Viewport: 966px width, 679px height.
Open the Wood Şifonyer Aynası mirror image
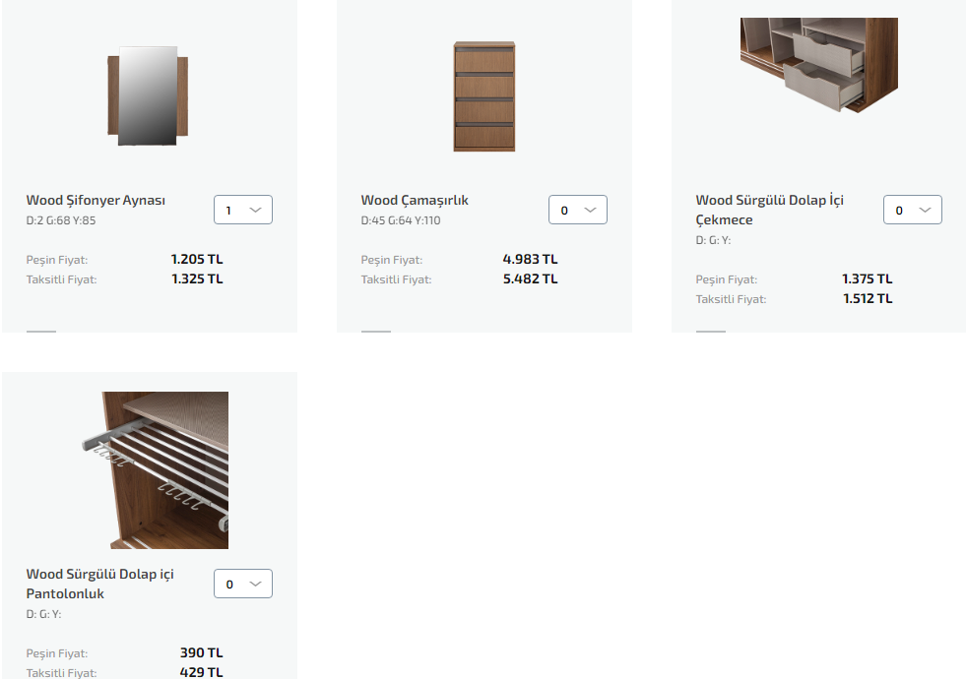(148, 96)
